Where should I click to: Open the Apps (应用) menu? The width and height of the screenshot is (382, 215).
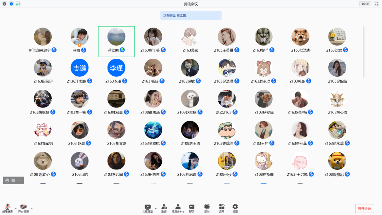pos(222,208)
